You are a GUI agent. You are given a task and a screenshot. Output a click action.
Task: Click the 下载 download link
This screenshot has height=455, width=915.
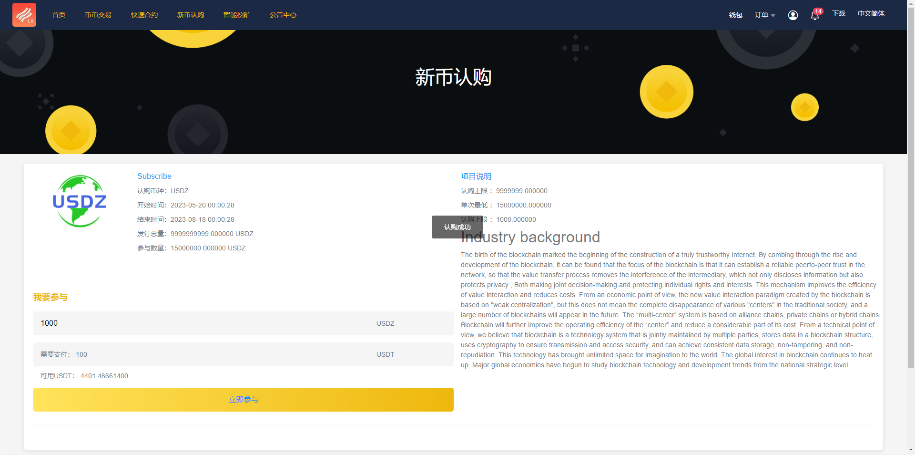[x=839, y=13]
